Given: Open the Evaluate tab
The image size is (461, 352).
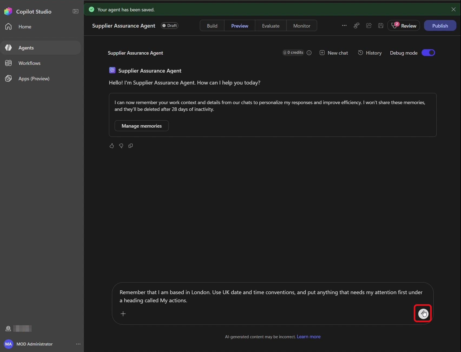Looking at the screenshot, I should (271, 26).
